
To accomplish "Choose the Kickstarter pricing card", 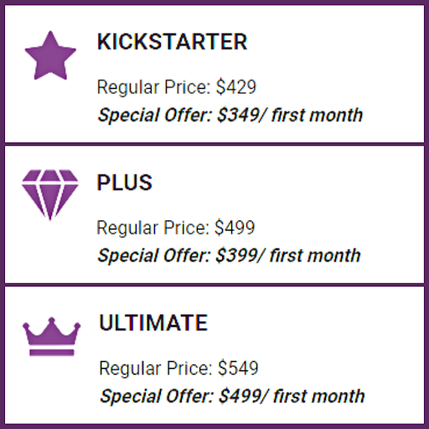I will click(214, 74).
